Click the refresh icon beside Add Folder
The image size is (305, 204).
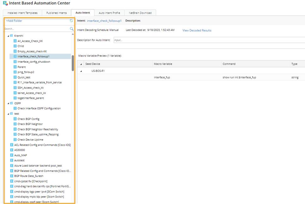tap(71, 21)
